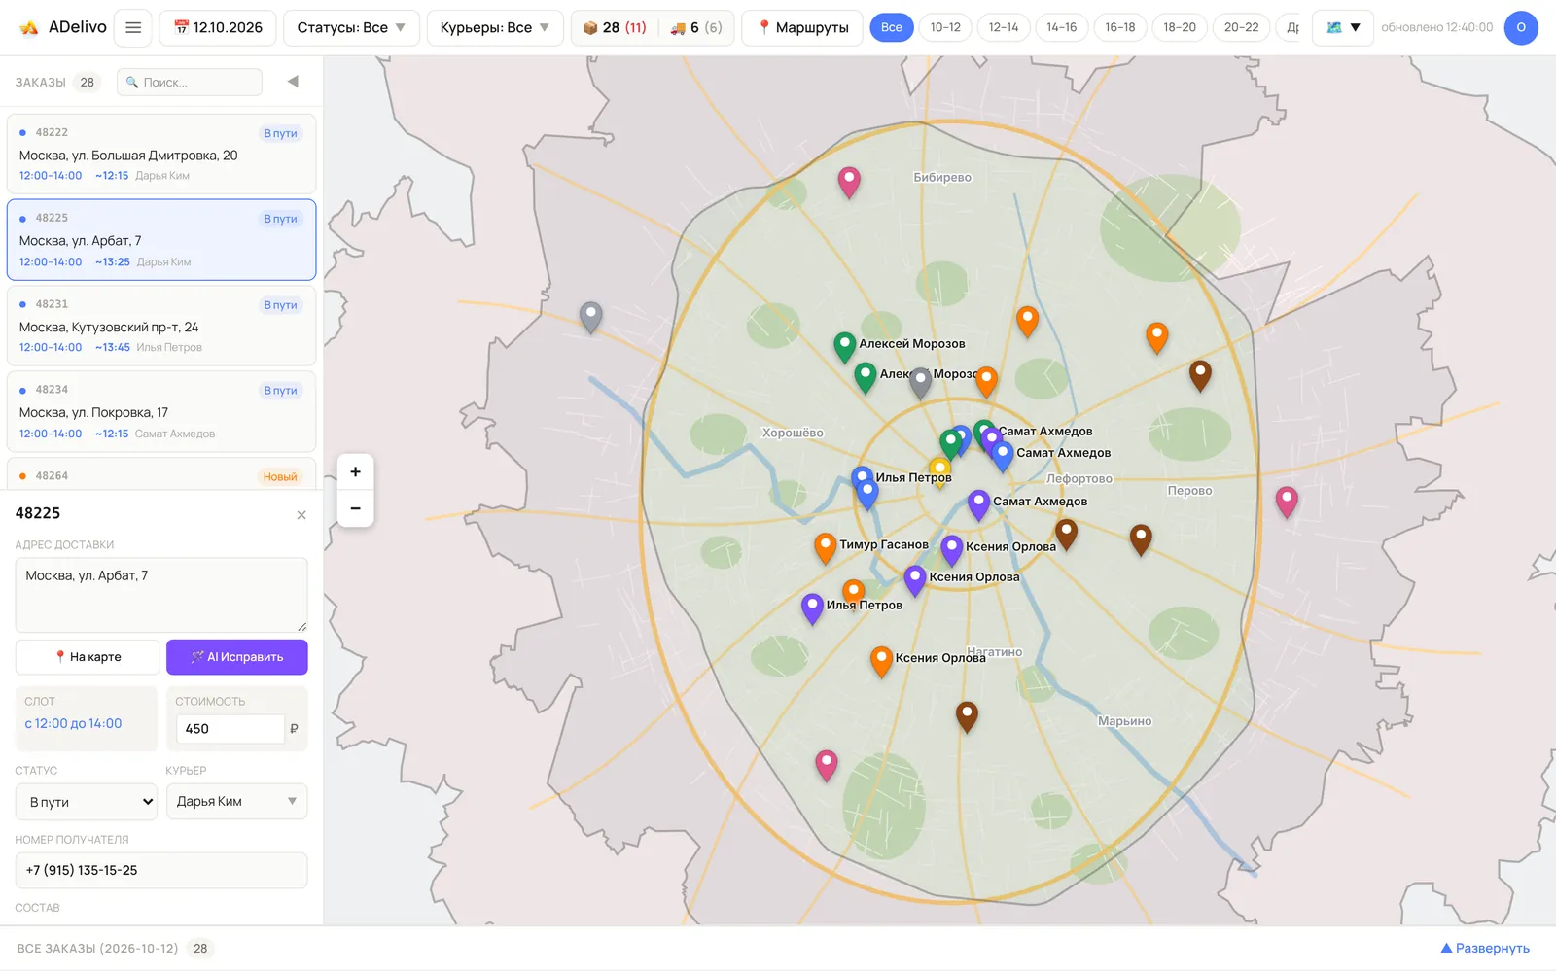Click the На карте button
Screen dimensions: 1556x972
click(88, 657)
